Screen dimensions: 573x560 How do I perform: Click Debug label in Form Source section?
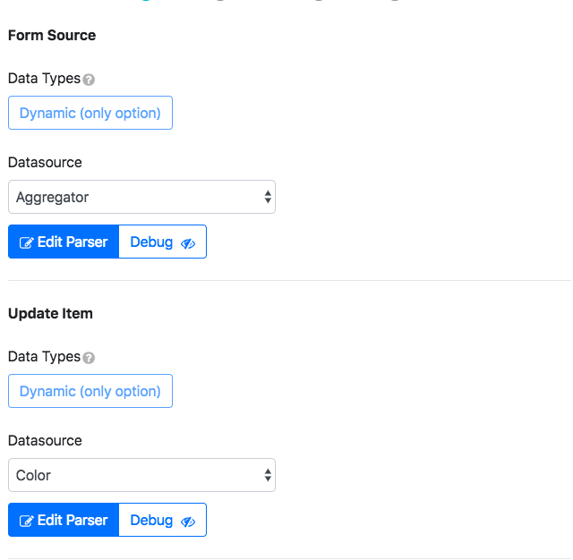151,242
